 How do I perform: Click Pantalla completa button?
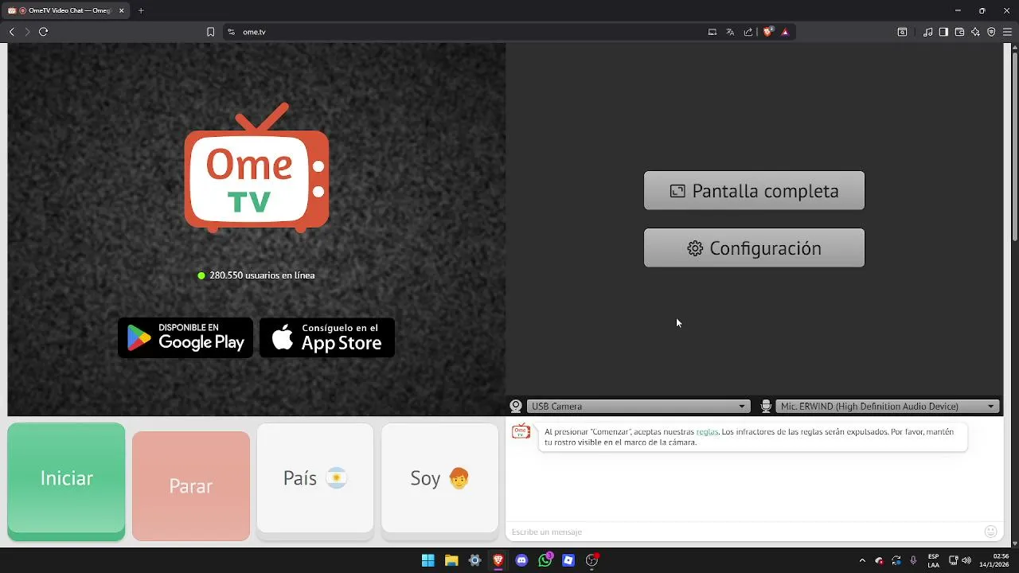pos(754,191)
